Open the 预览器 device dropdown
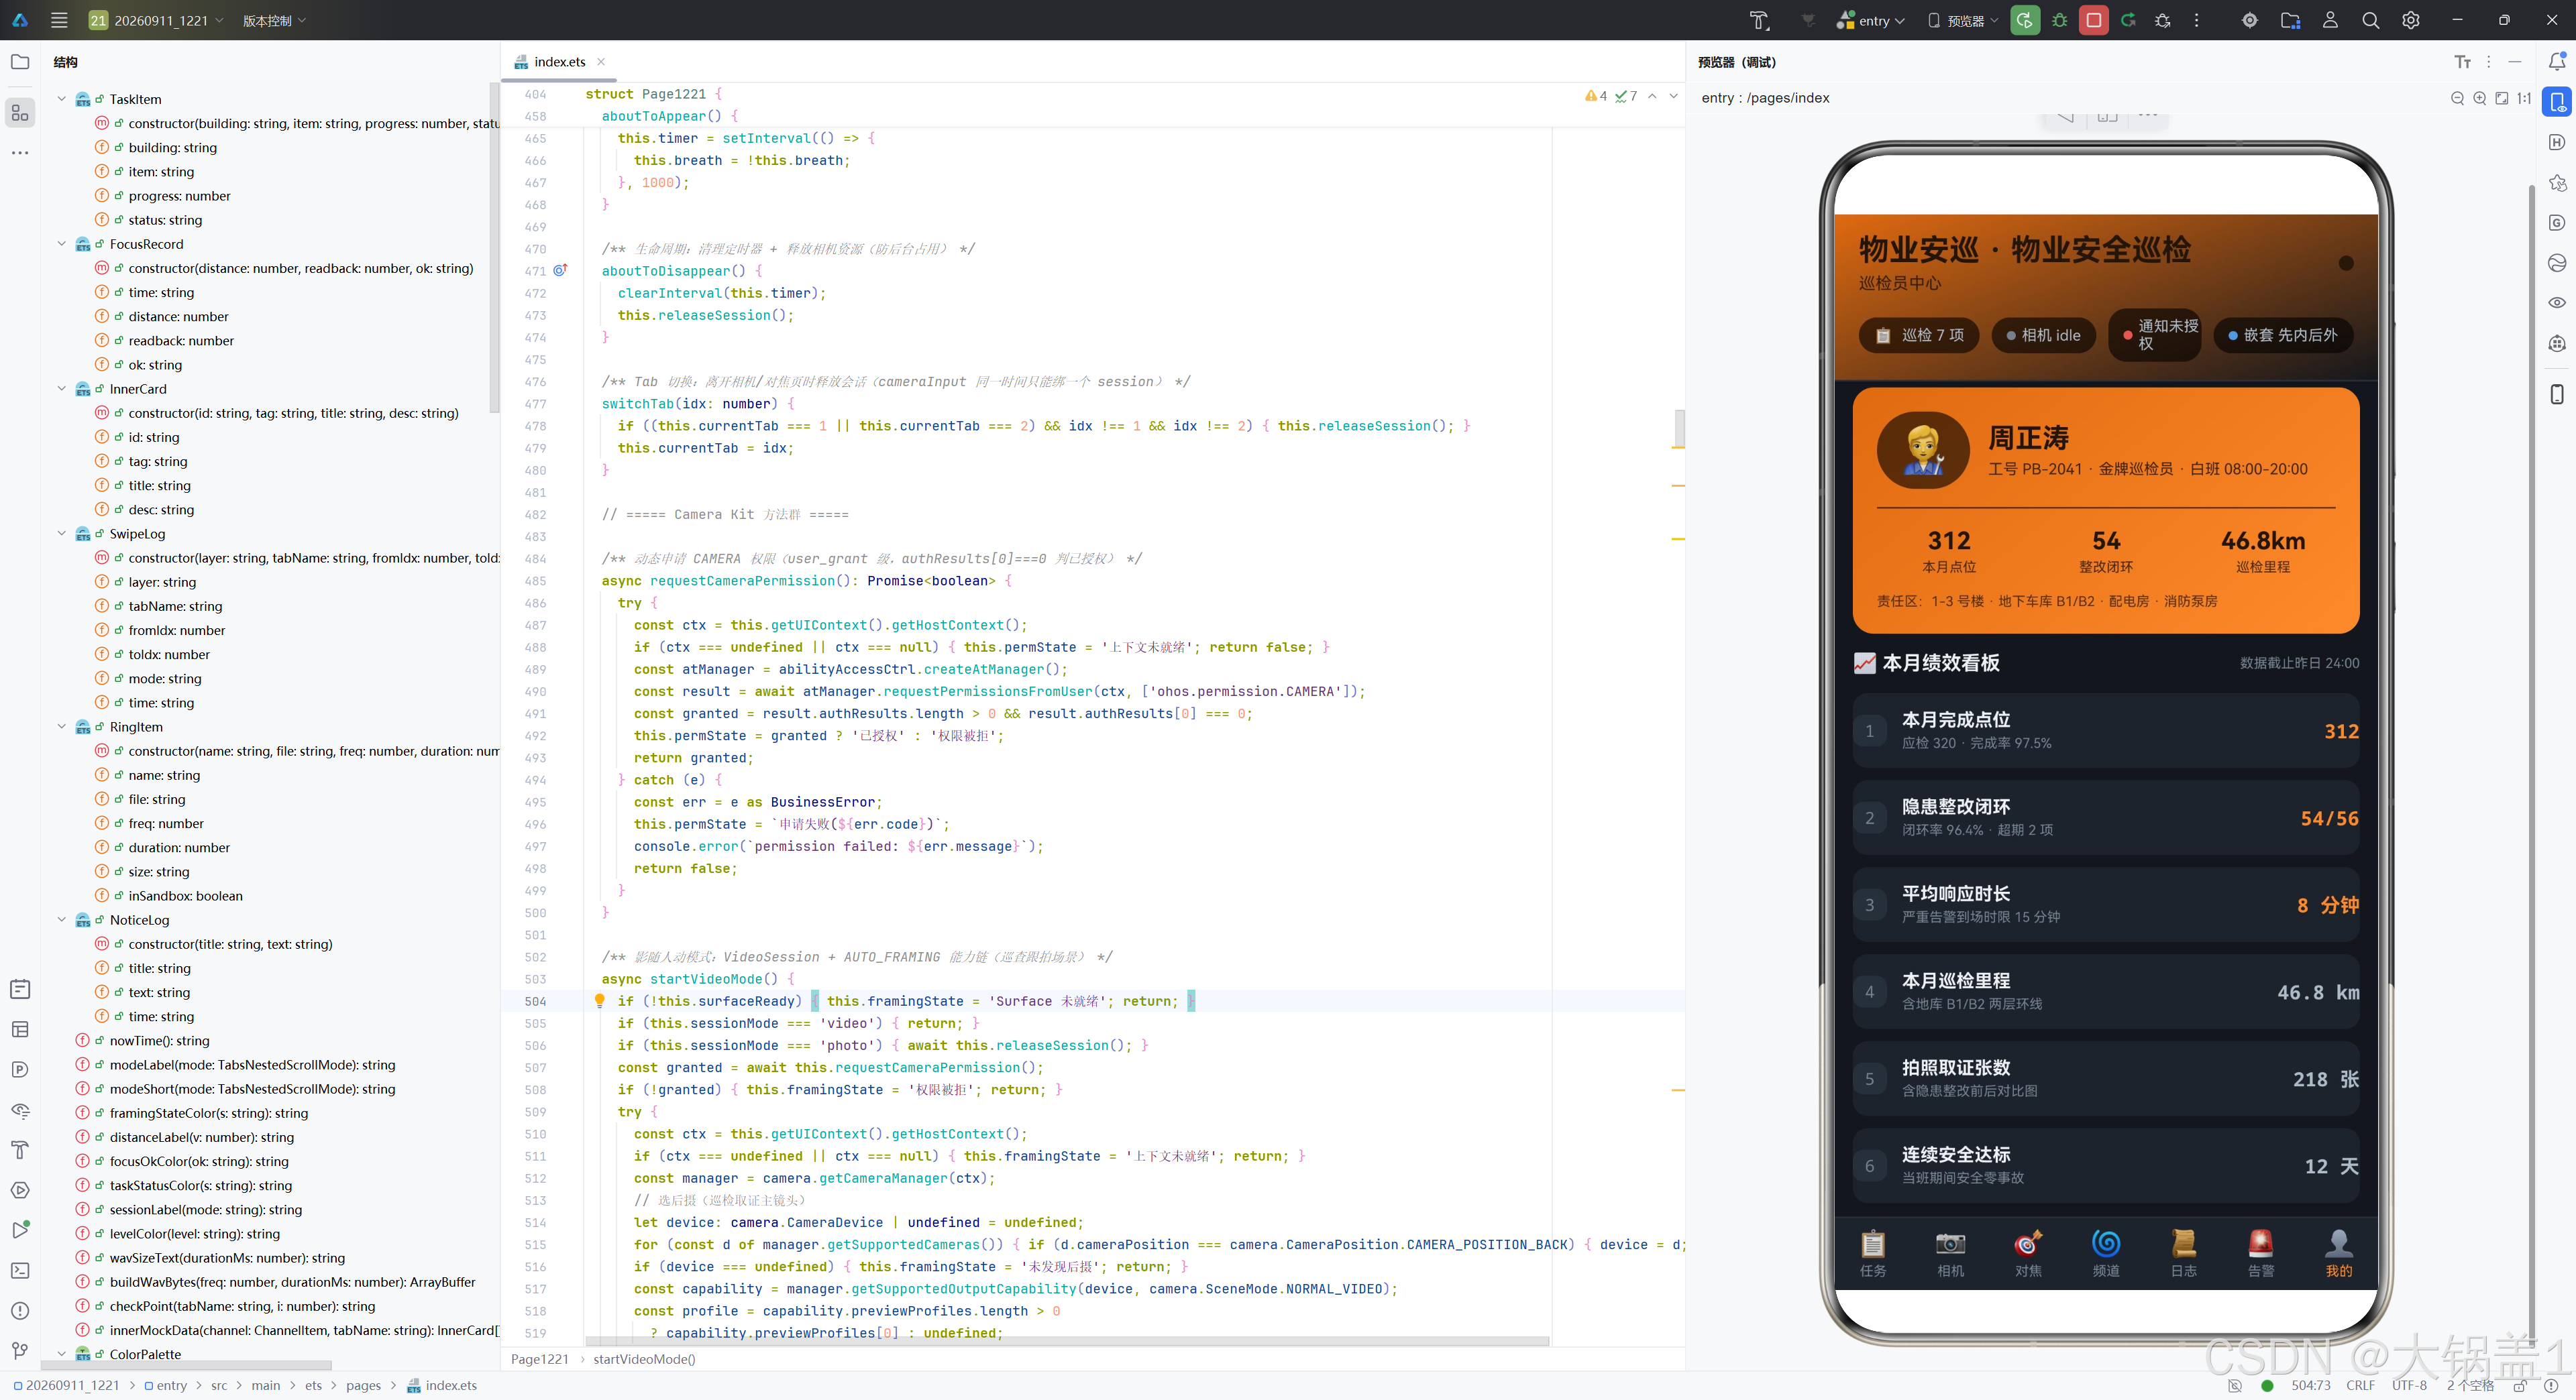The height and width of the screenshot is (1400, 2576). pos(1963,20)
